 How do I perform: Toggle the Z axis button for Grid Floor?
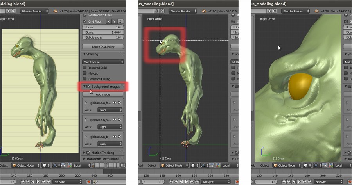tap(120, 21)
